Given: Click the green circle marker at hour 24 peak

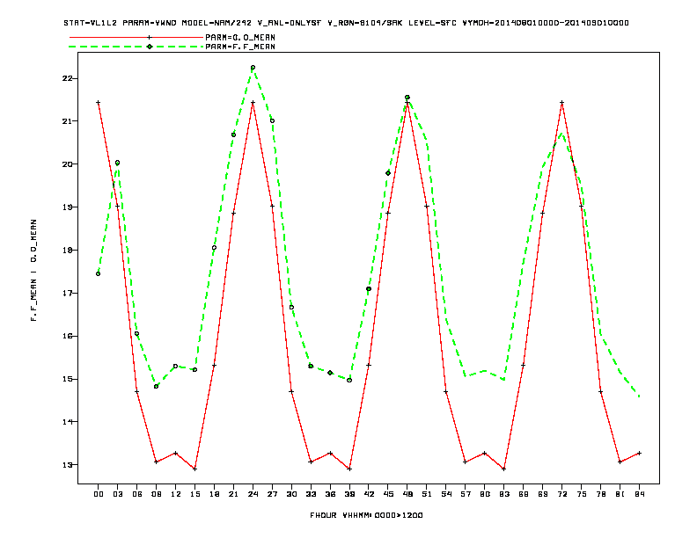Looking at the screenshot, I should point(253,68).
